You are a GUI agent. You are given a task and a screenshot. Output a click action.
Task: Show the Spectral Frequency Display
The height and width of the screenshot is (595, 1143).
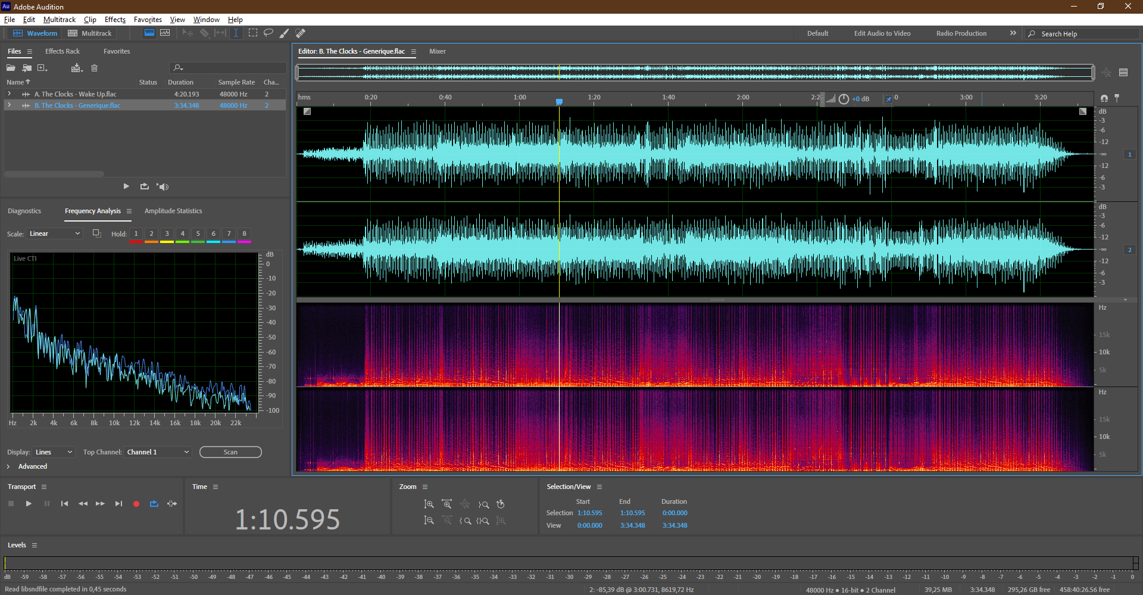coord(149,33)
